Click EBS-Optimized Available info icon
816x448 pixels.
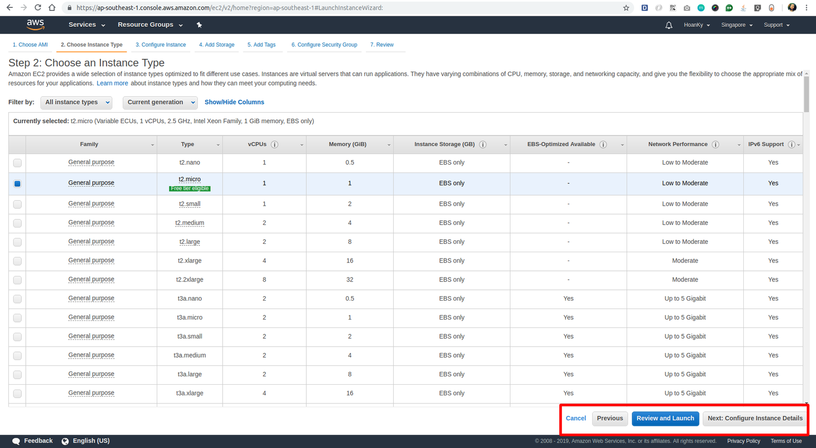603,144
